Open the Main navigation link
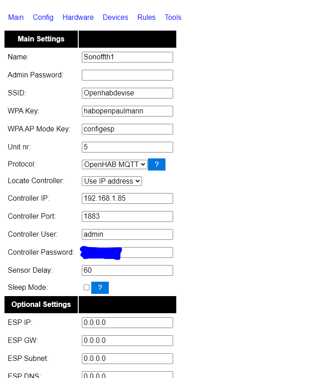The height and width of the screenshot is (378, 326). (x=16, y=18)
